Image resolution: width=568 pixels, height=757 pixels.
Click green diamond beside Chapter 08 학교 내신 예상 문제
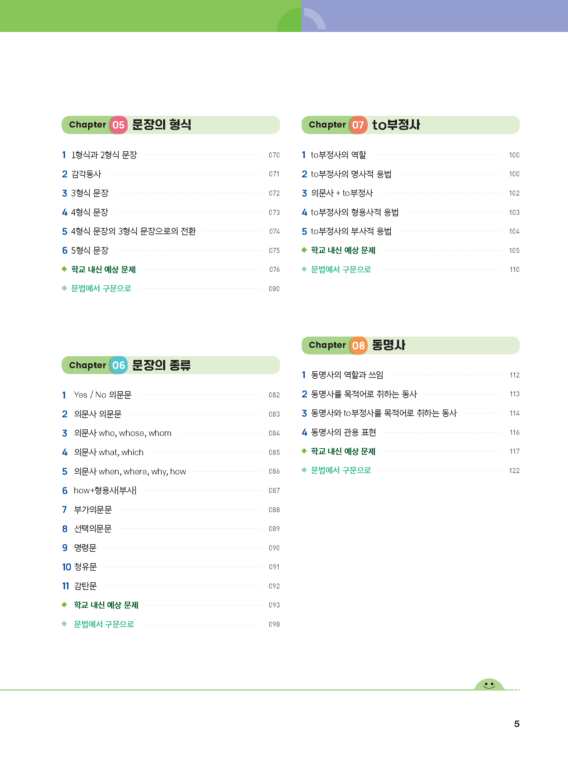click(304, 451)
